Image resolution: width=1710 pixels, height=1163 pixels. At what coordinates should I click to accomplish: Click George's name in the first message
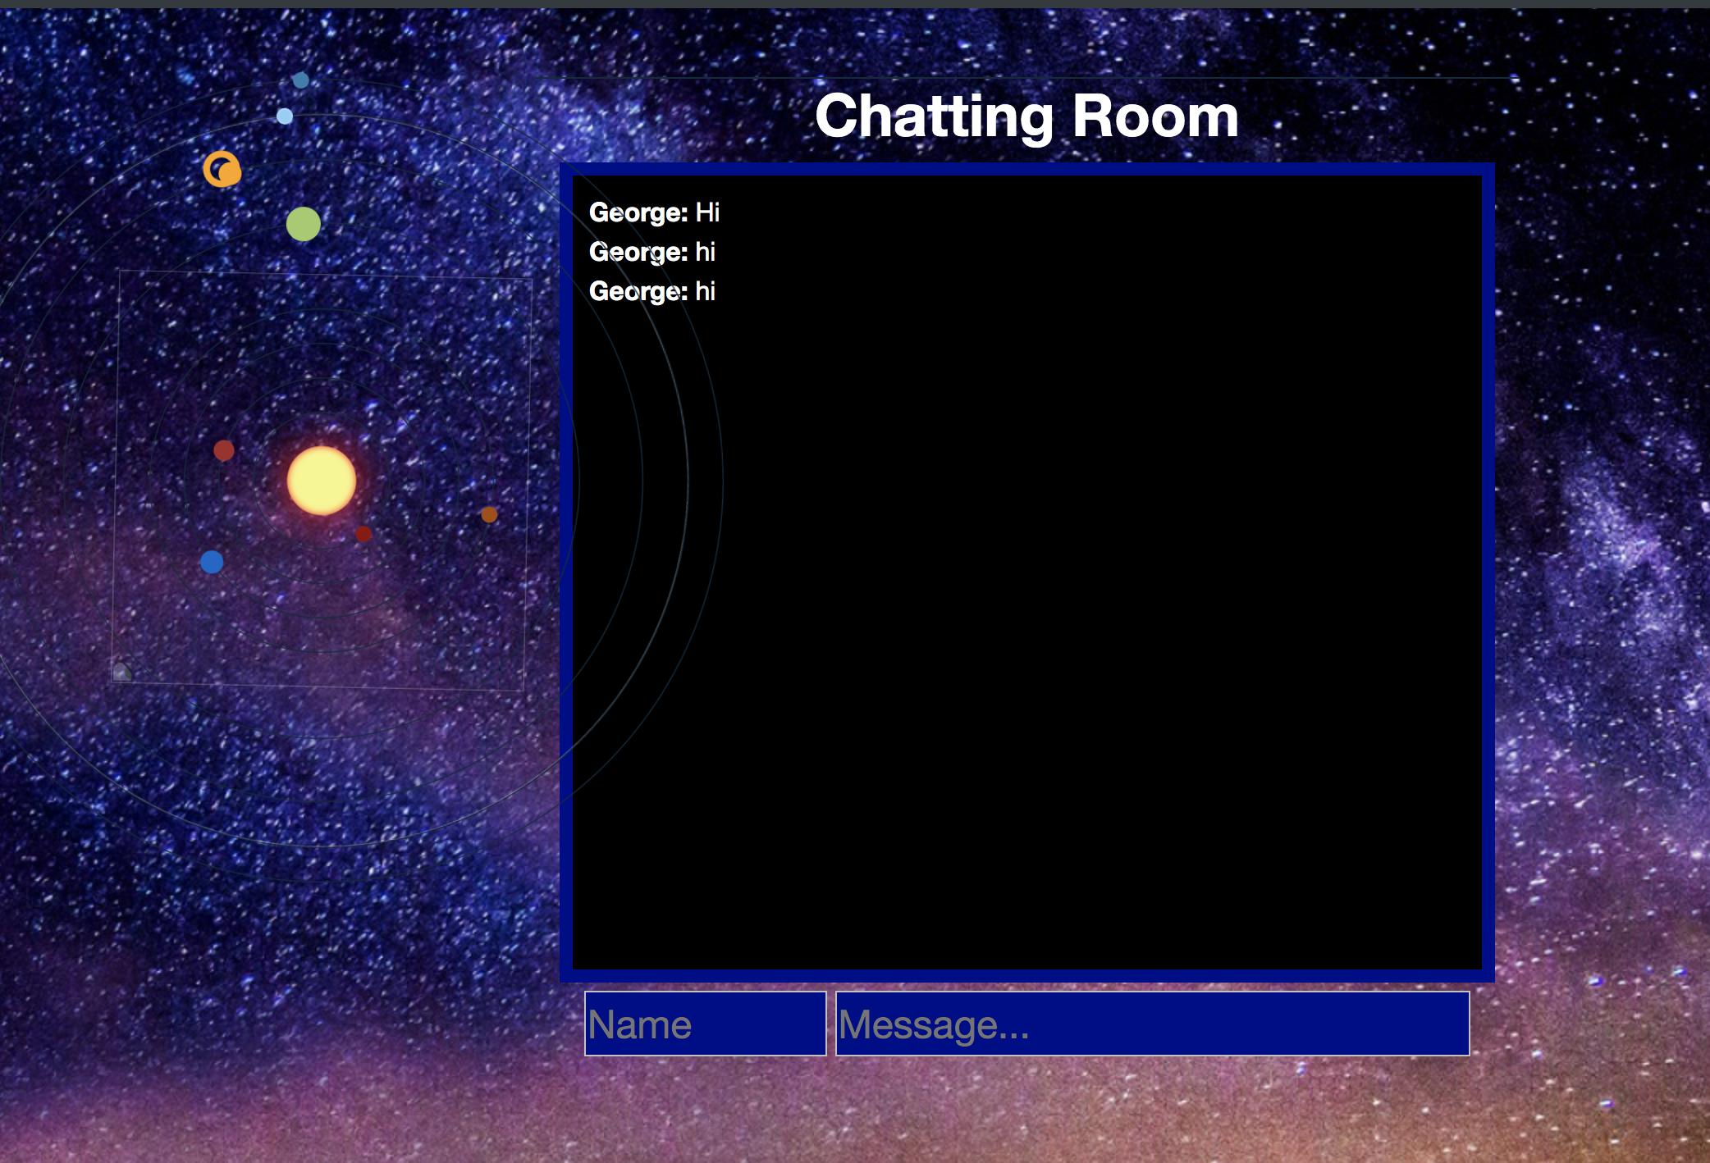638,212
